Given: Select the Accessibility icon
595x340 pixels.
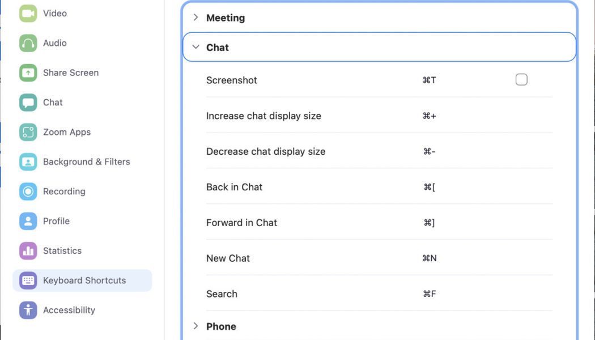Looking at the screenshot, I should coord(27,310).
